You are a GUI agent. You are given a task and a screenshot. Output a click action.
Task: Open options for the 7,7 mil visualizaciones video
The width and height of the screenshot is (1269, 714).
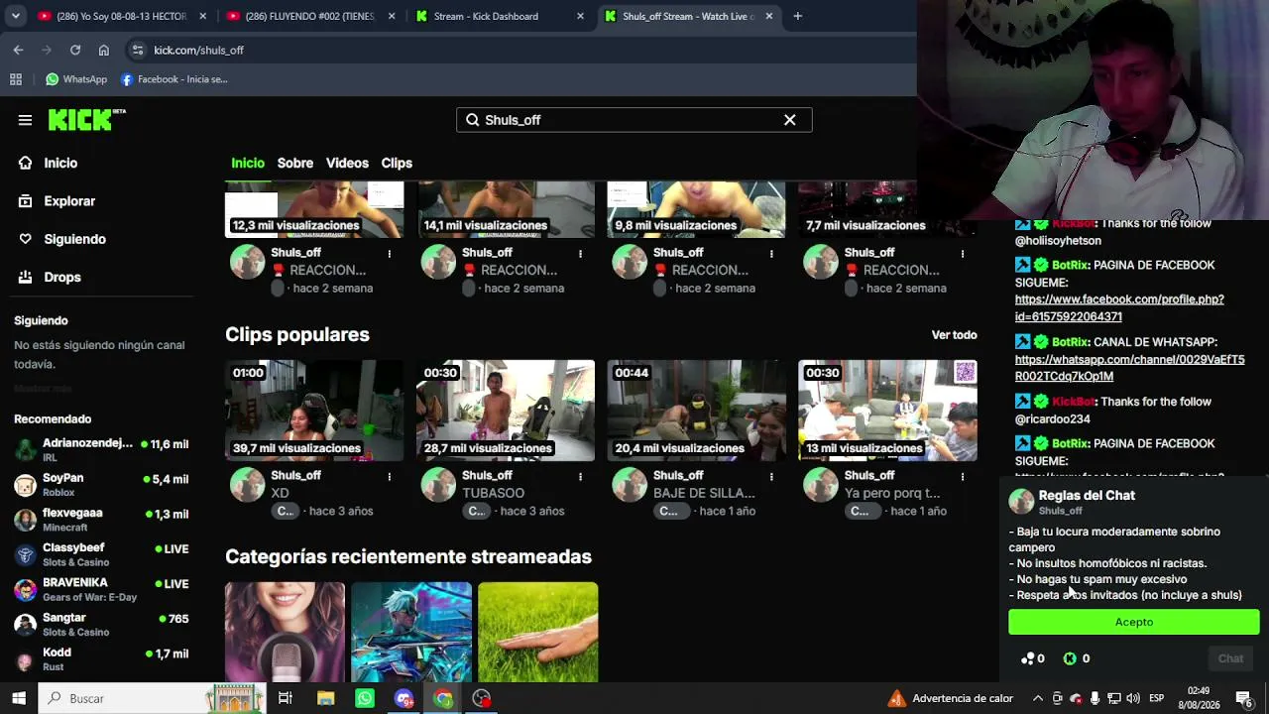(x=963, y=254)
